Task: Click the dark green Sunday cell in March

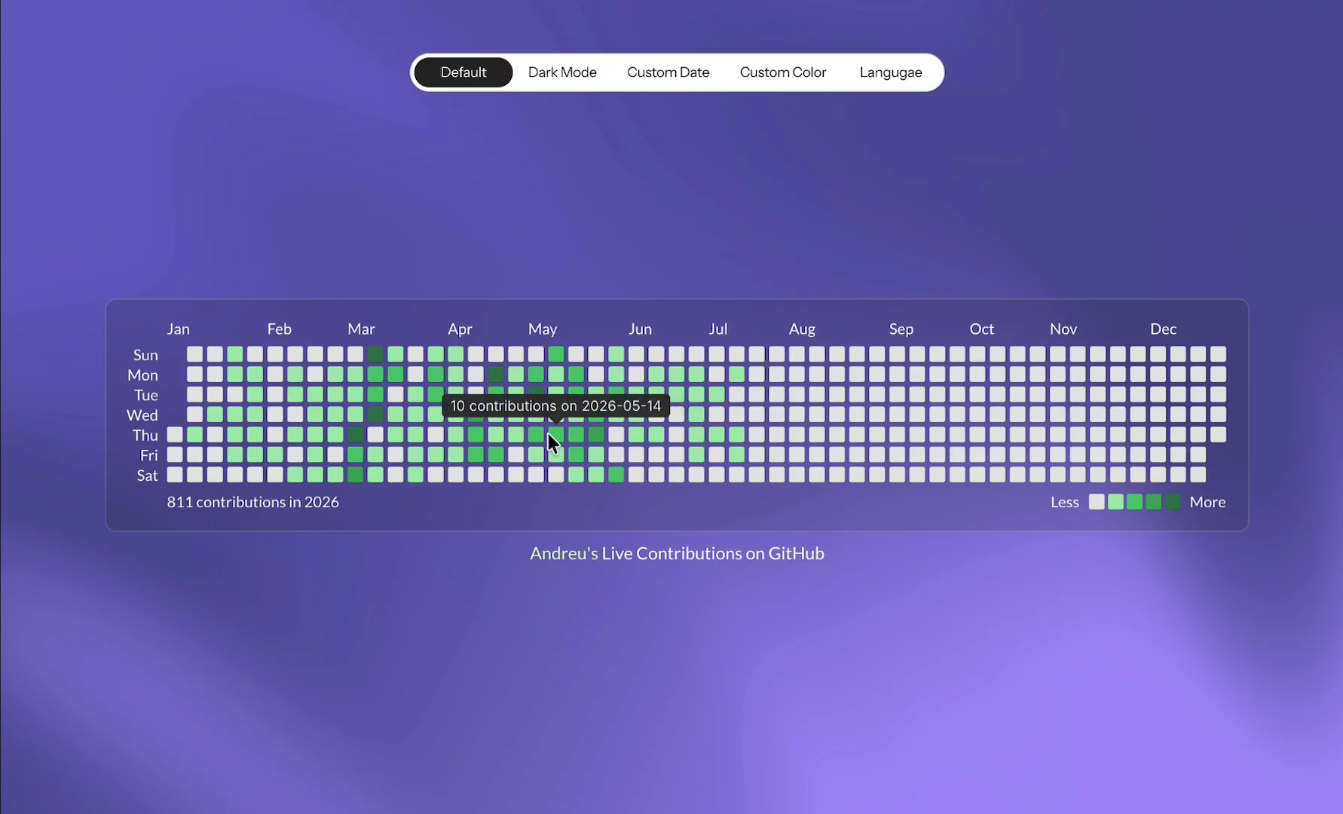Action: coord(375,354)
